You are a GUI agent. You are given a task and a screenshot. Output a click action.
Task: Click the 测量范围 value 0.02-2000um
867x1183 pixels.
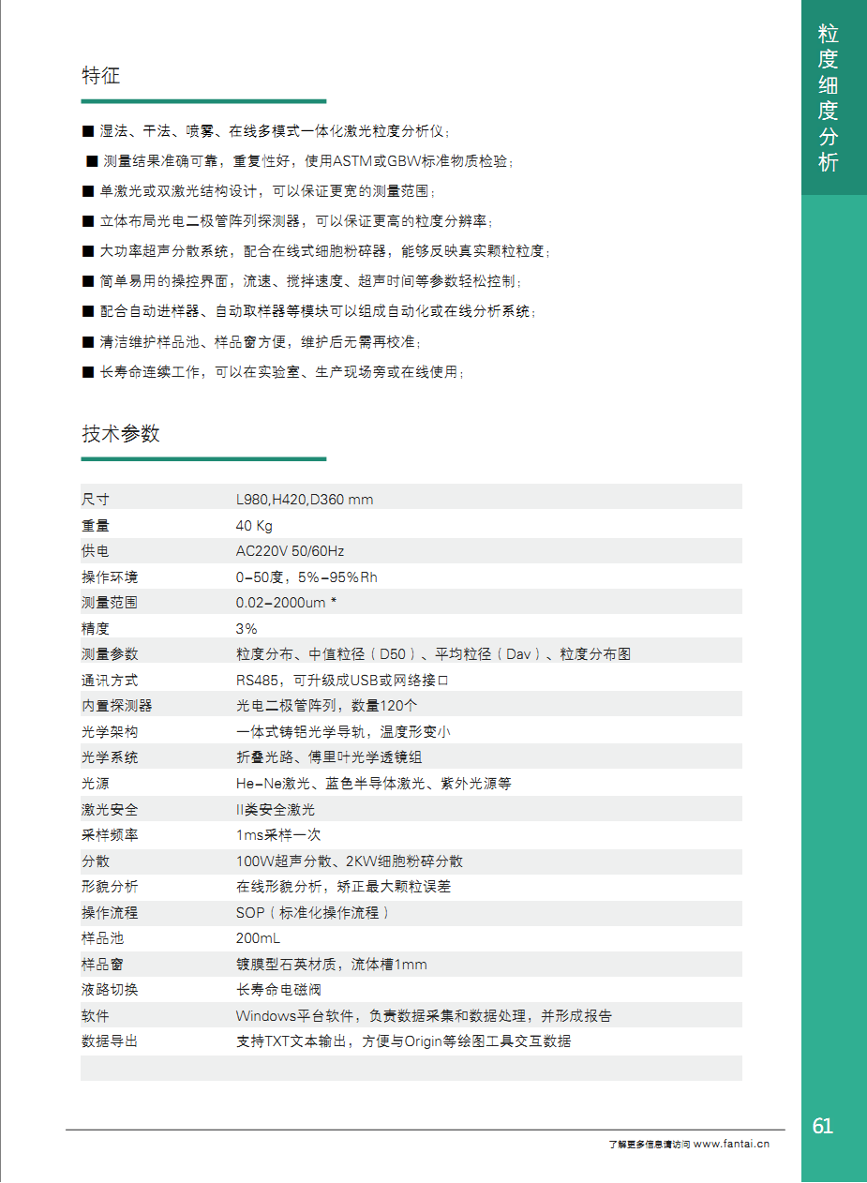point(280,603)
